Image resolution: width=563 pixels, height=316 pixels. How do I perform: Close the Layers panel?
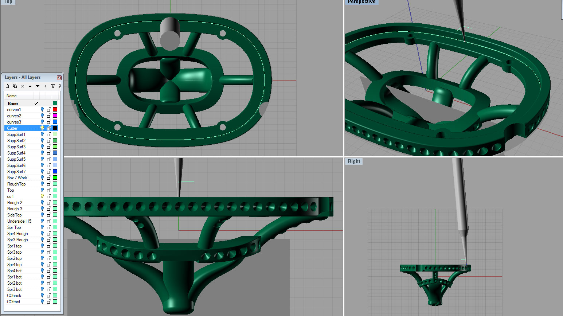[x=59, y=78]
